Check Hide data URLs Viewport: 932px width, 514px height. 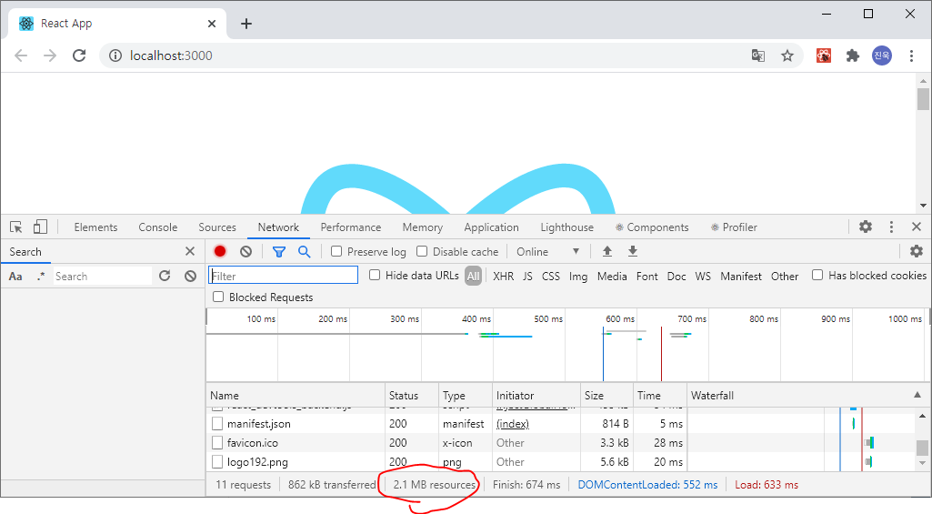375,275
